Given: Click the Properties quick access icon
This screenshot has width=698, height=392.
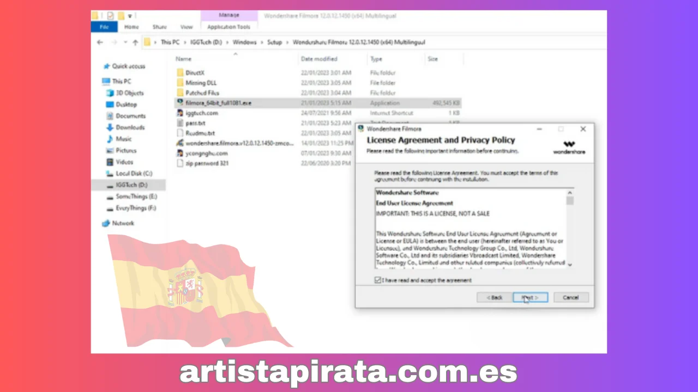Looking at the screenshot, I should tap(110, 16).
